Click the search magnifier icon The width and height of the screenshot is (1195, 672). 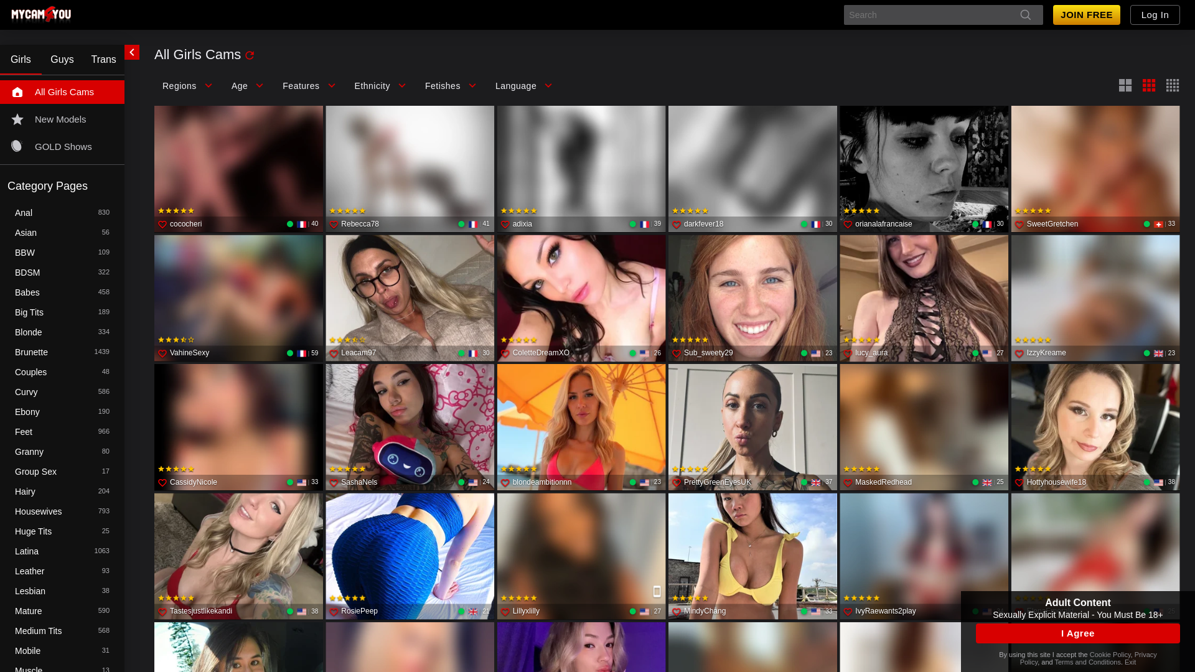[1025, 14]
